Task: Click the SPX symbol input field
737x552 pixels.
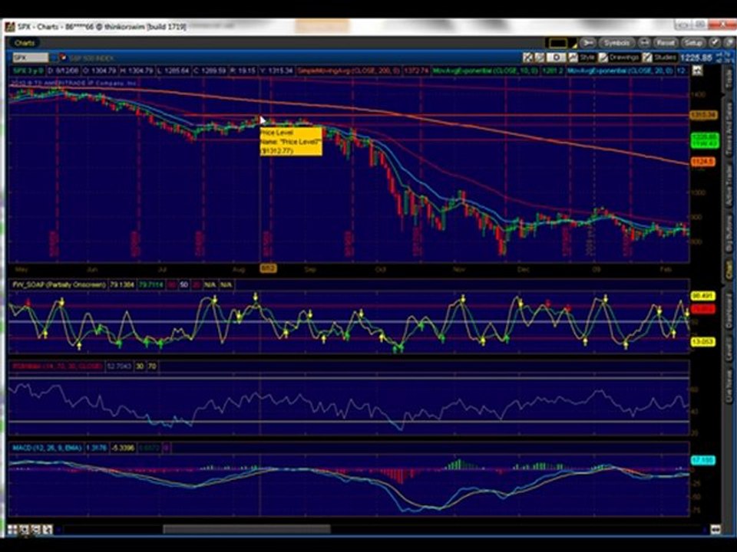Action: tap(31, 58)
